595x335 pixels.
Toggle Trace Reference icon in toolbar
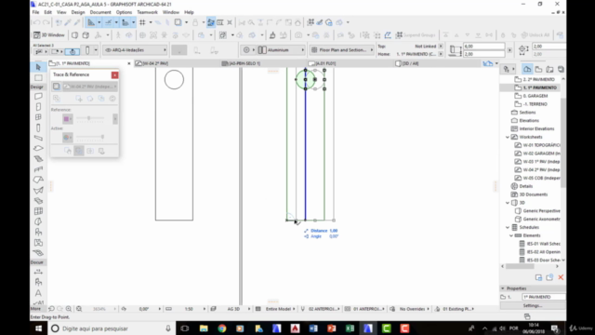(x=178, y=22)
